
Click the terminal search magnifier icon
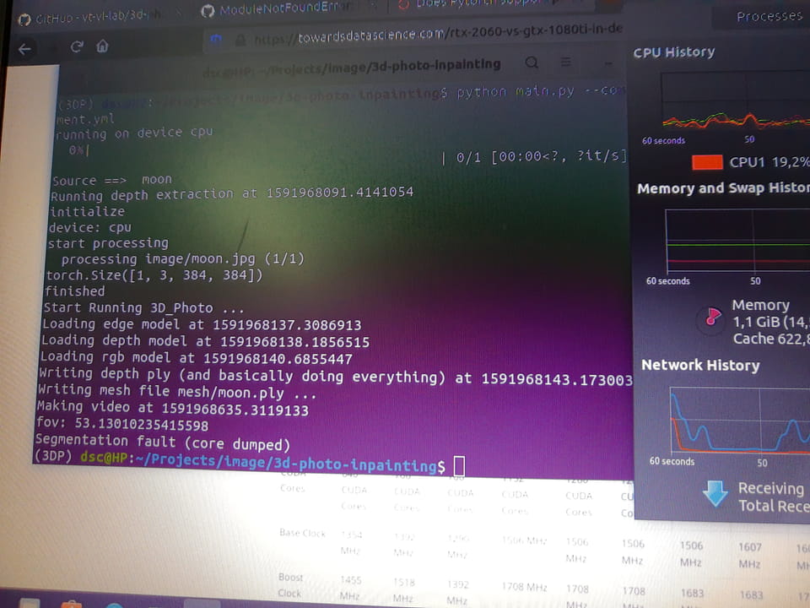(532, 63)
